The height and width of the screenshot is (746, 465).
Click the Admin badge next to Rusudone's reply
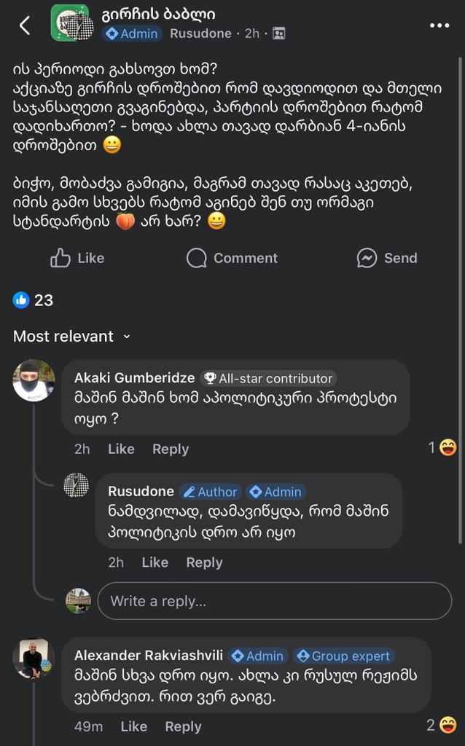tap(276, 492)
